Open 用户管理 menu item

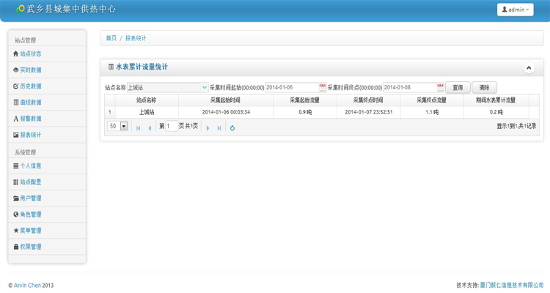tap(31, 198)
